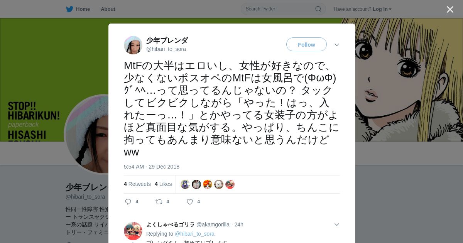Open the last liker's avatar
The image size is (463, 243).
(230, 184)
